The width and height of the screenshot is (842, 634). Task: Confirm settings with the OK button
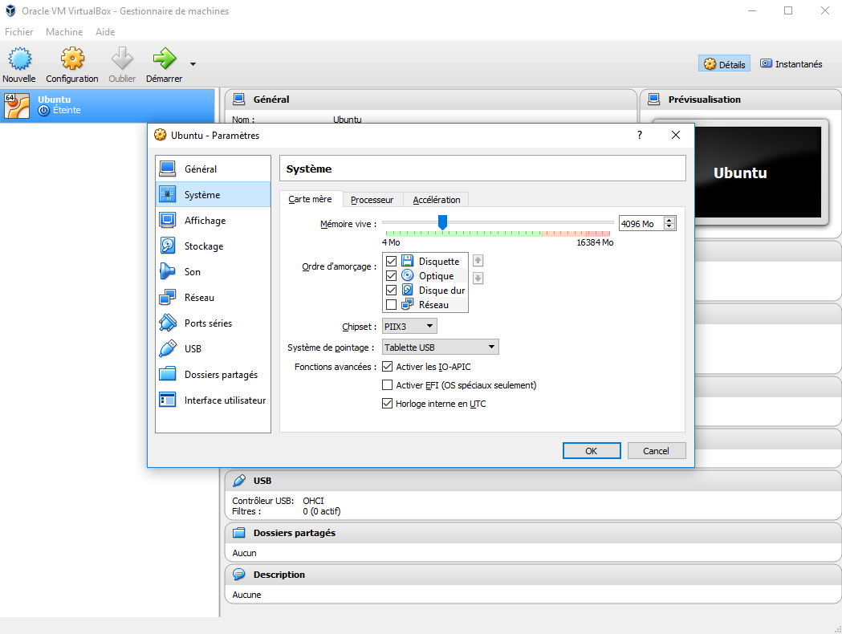coord(592,450)
